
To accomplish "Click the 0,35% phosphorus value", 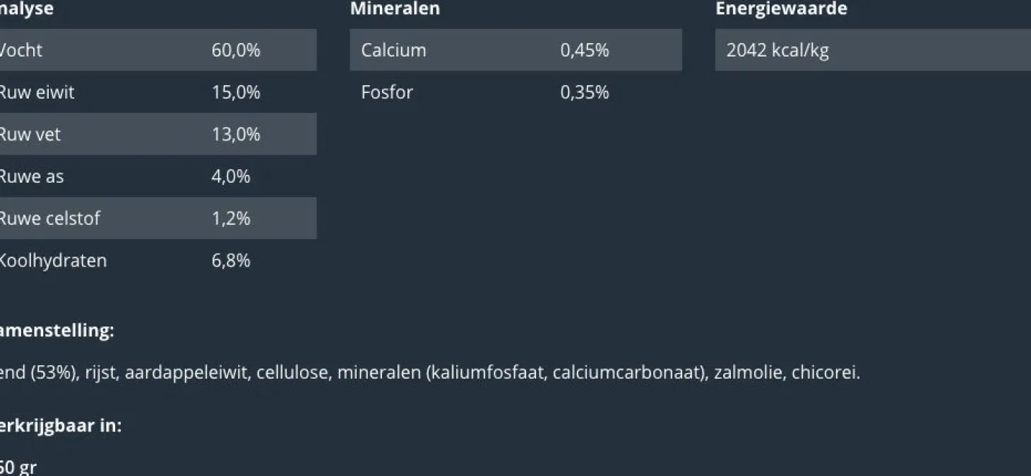I will click(x=585, y=92).
